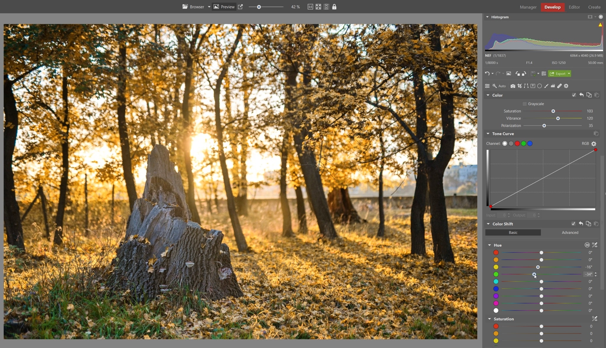Select the Basic Color Shift tab
The image size is (606, 348).
[513, 232]
